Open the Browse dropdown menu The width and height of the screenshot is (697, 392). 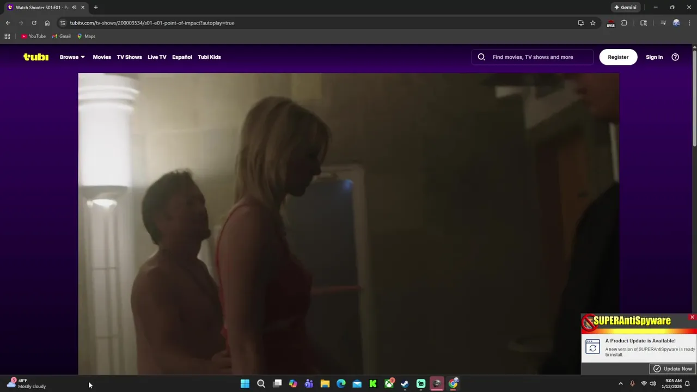72,57
